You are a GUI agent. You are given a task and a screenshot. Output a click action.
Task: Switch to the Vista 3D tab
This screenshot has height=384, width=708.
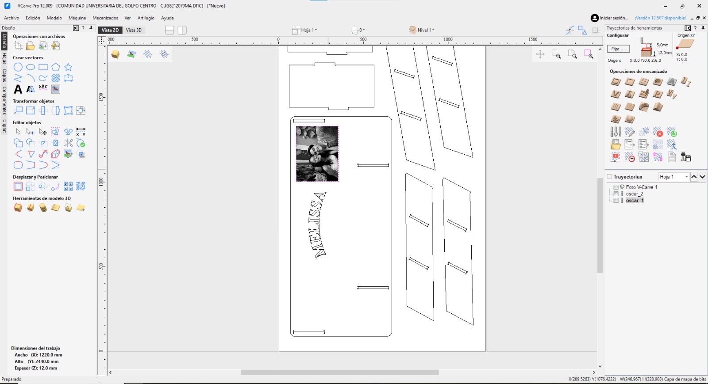(x=134, y=30)
